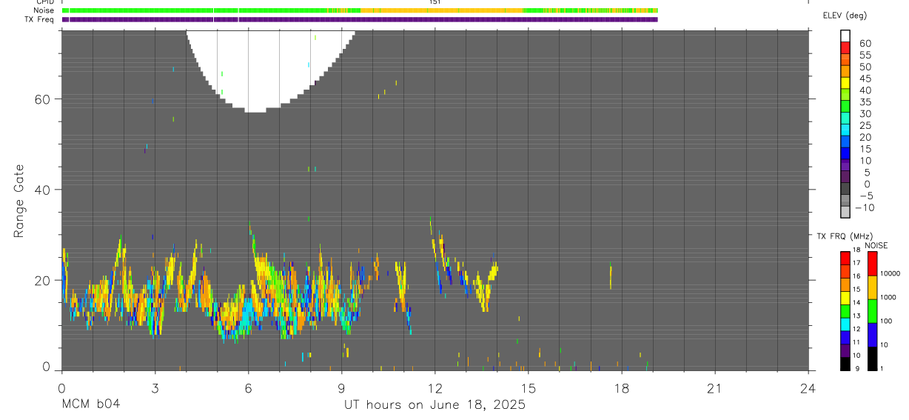
Task: Click the 24 hour tick label on x-axis
Action: [x=808, y=388]
